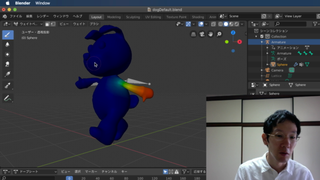Select wireframe viewport shading
The image size is (320, 180).
(220, 24)
